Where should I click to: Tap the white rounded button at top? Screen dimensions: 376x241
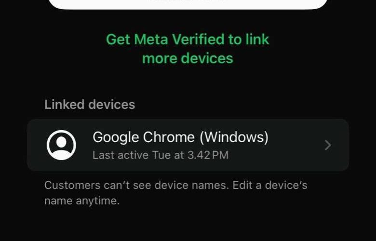(188, 4)
